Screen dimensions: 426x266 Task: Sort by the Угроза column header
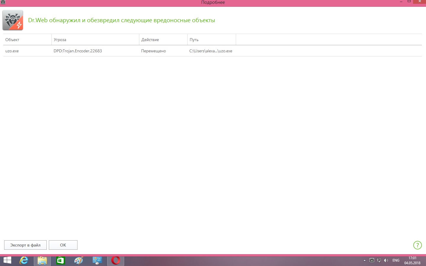click(x=95, y=40)
